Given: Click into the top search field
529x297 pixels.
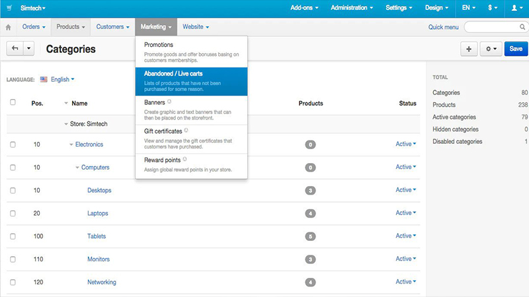Looking at the screenshot, I should click(x=491, y=27).
